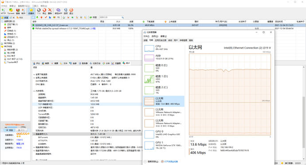
Task: Click the bind APP toolbar icon
Action: [59, 11]
